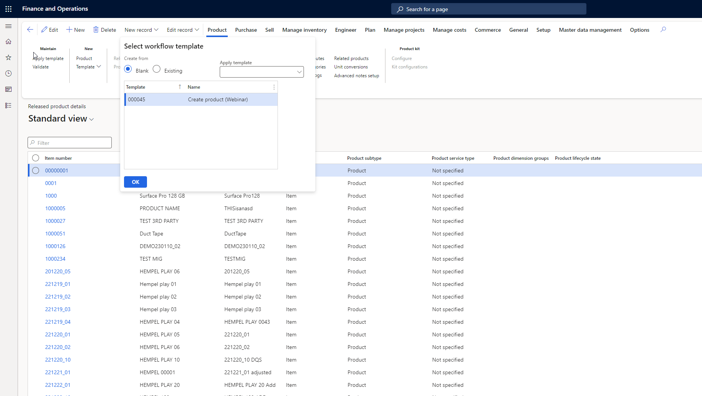Open the Standard view selector
702x396 pixels.
61,118
